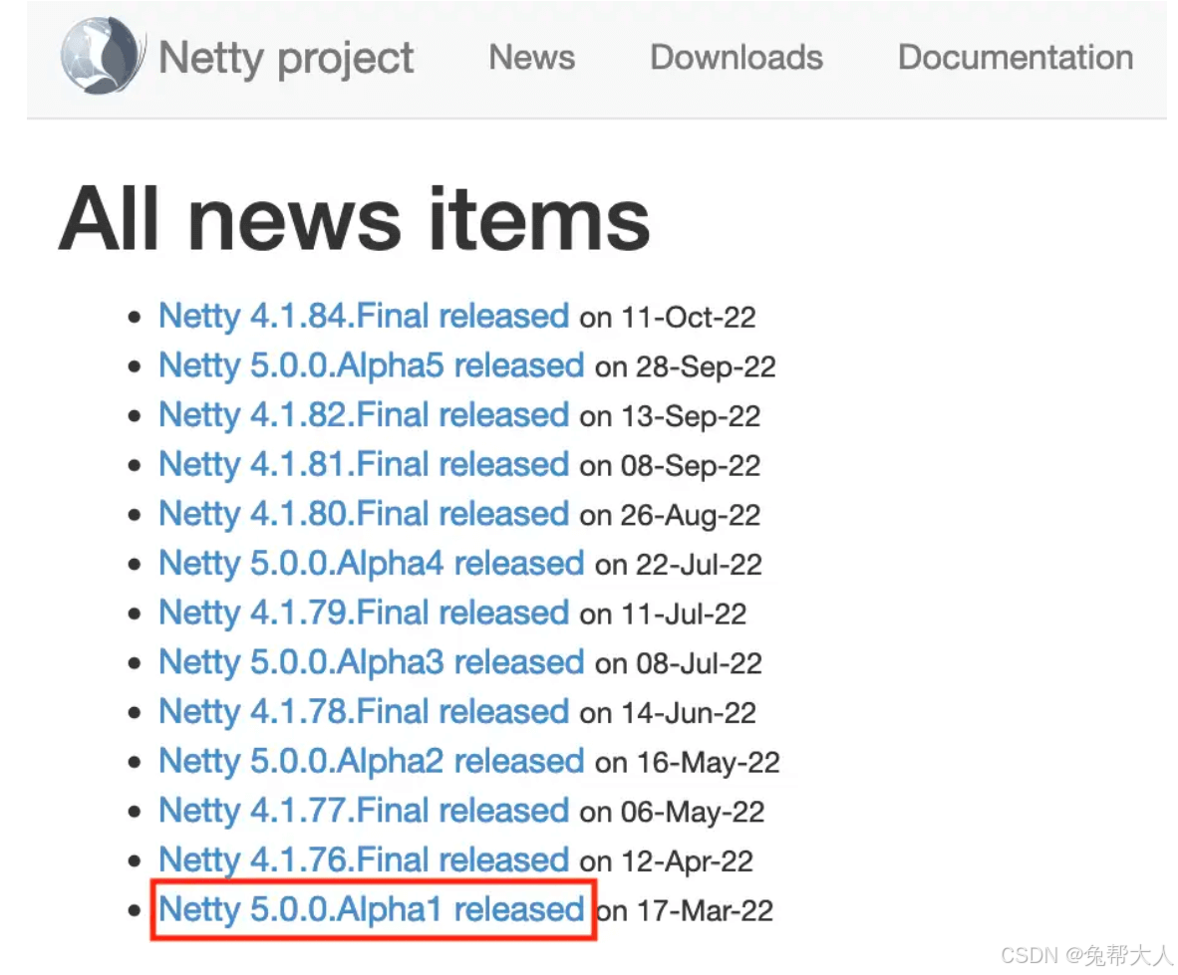Screen dimensions: 1178x975
Task: Open the Documentation menu item
Action: 1016,57
